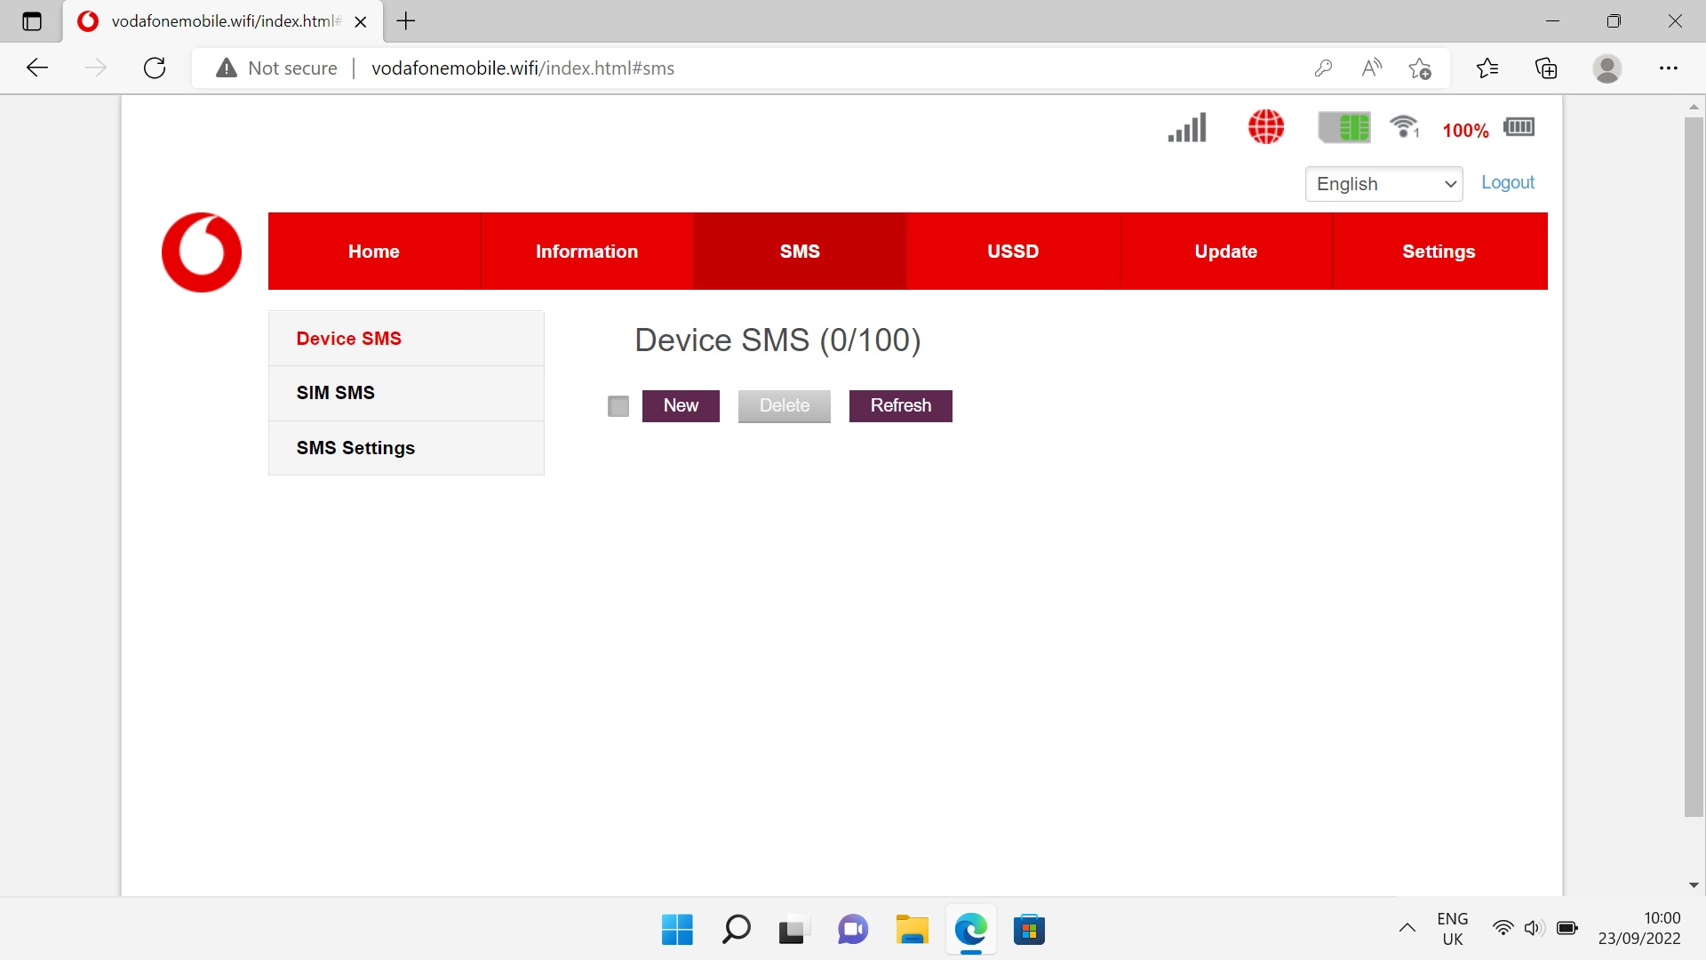Click the Logout link

click(1507, 182)
